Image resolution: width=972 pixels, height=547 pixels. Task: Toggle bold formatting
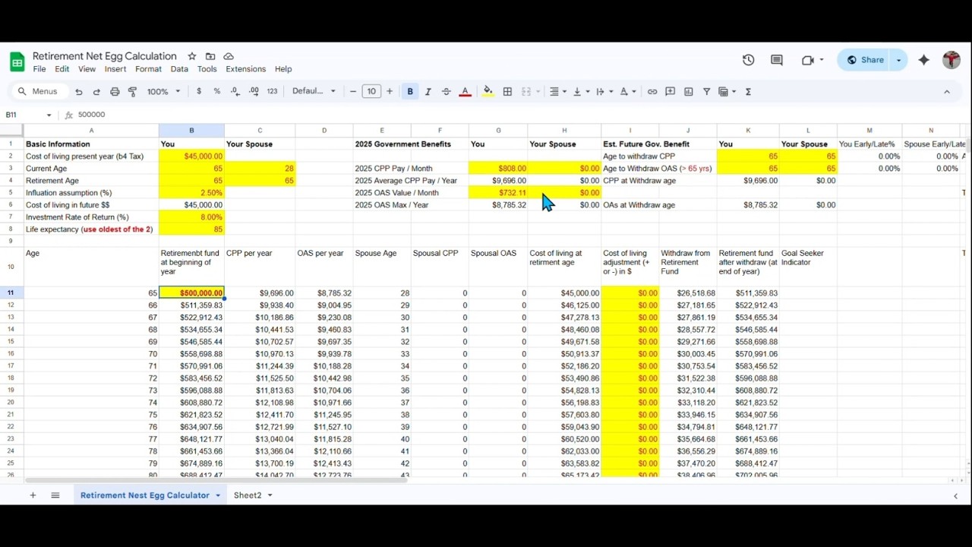click(x=410, y=92)
